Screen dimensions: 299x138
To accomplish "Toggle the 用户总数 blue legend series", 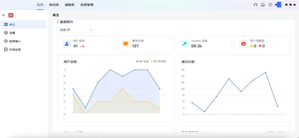I will coord(142,61).
